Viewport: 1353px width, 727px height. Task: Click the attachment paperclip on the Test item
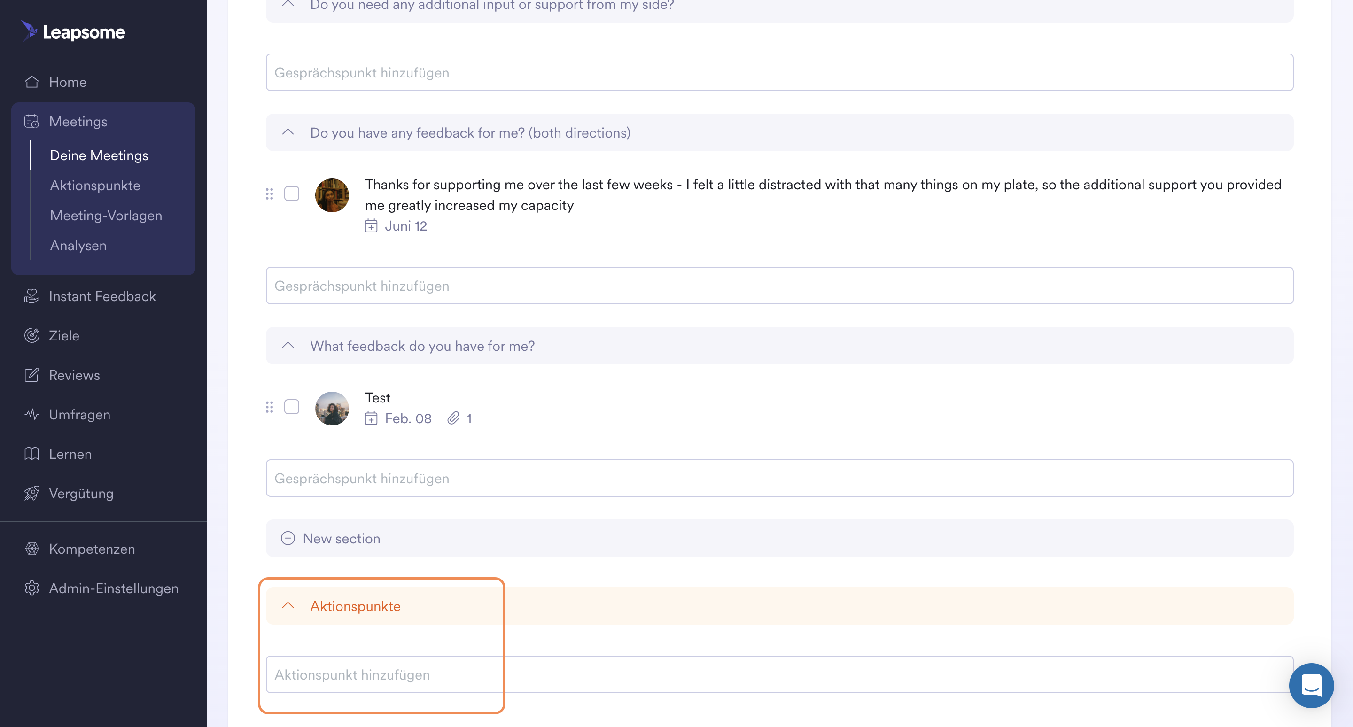point(453,418)
